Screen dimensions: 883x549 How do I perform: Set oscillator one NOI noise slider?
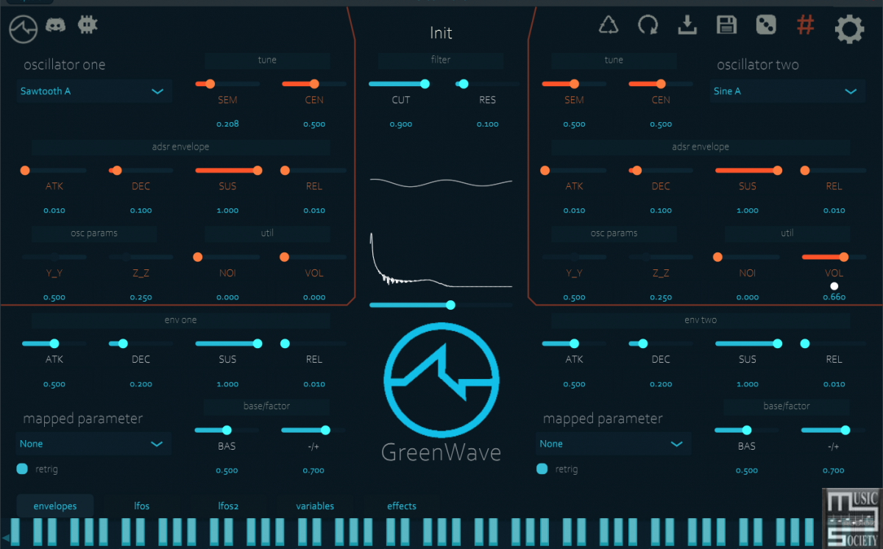[227, 257]
